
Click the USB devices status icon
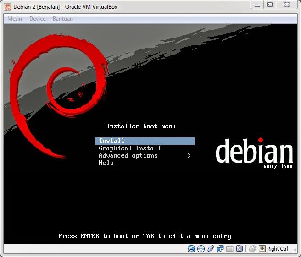tap(211, 249)
